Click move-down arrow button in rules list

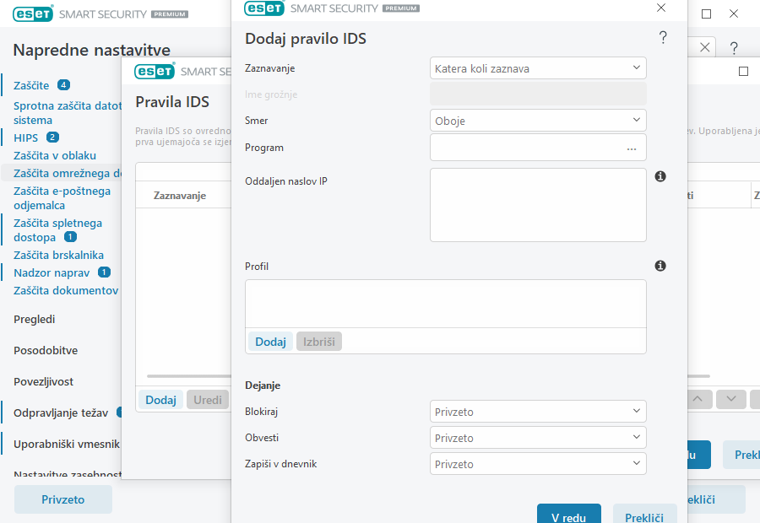[731, 399]
